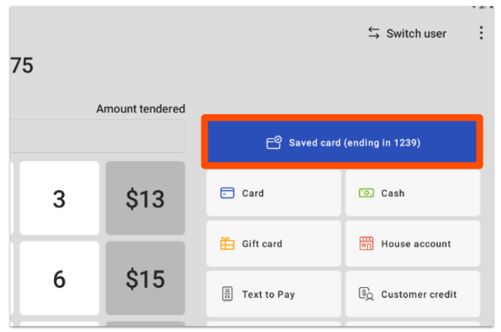Viewport: 501px width, 332px height.
Task: Click the switch user arrows icon
Action: point(373,33)
